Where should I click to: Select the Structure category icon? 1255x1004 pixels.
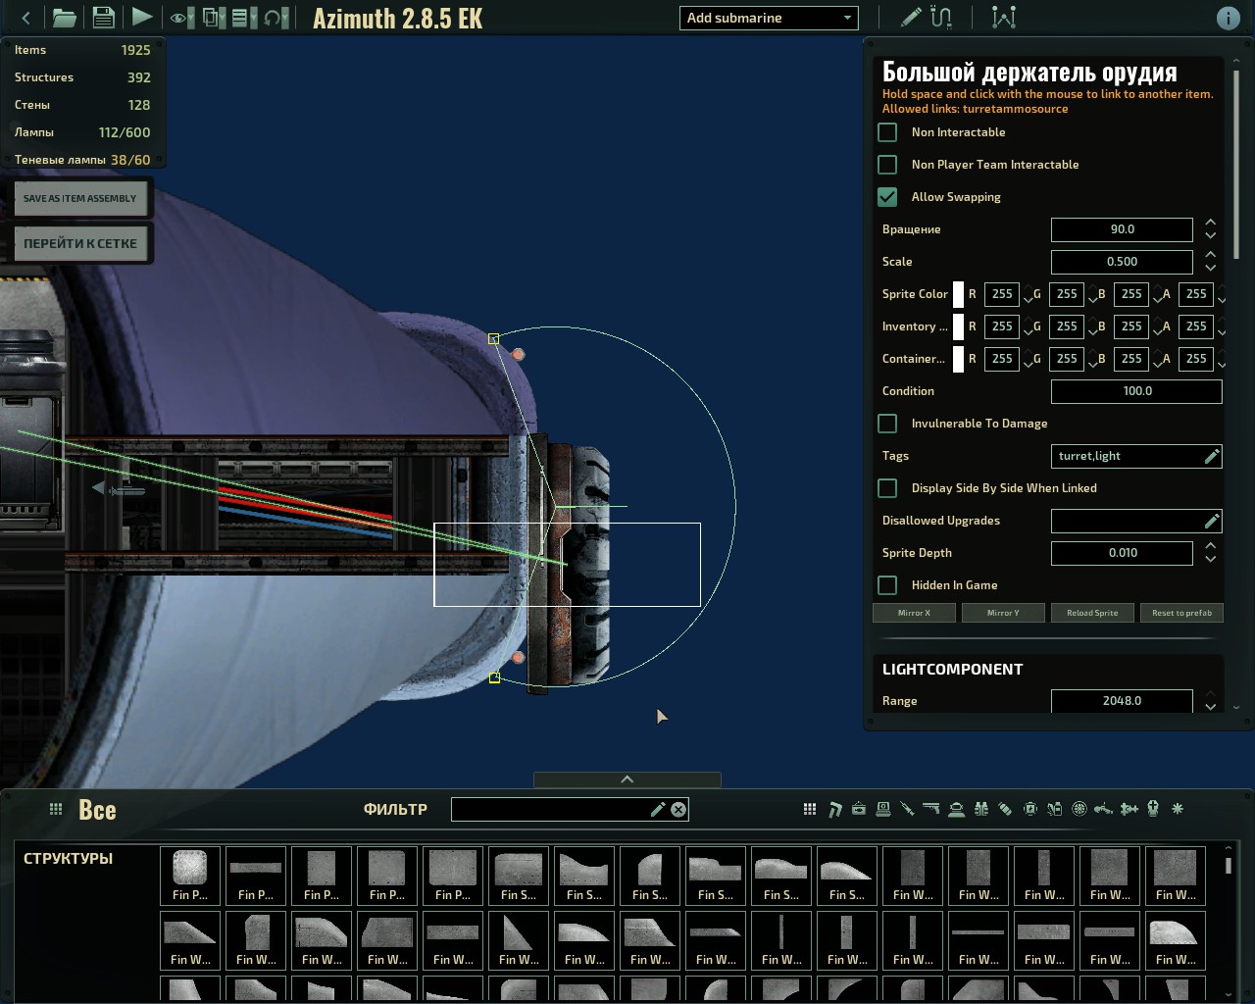pyautogui.click(x=834, y=809)
